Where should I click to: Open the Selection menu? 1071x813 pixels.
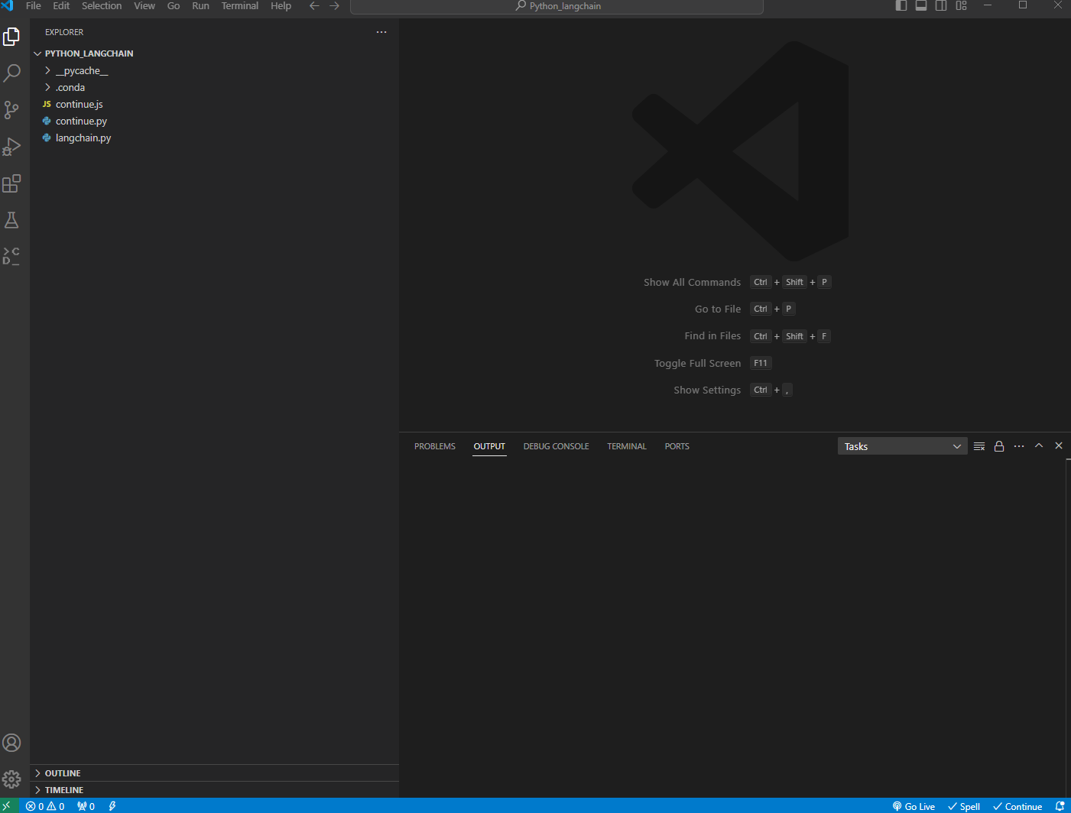click(102, 5)
